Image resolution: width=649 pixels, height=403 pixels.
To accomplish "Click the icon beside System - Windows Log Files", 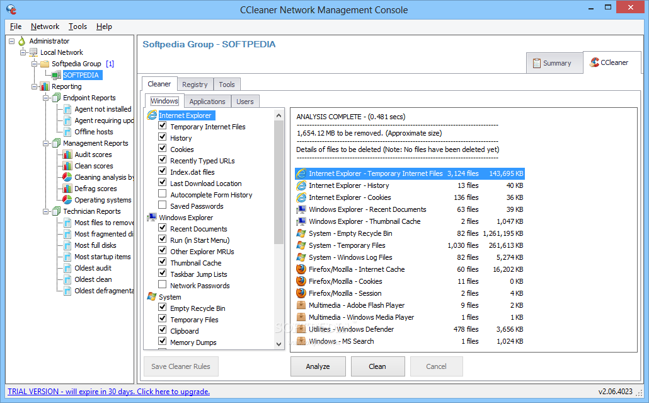I will (301, 257).
